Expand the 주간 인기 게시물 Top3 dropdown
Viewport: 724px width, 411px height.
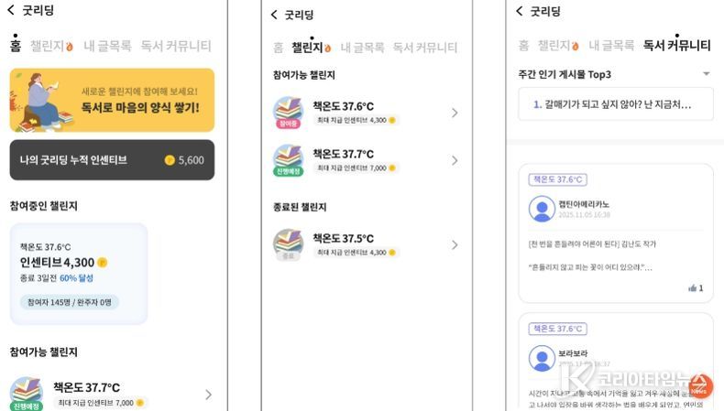pyautogui.click(x=706, y=73)
